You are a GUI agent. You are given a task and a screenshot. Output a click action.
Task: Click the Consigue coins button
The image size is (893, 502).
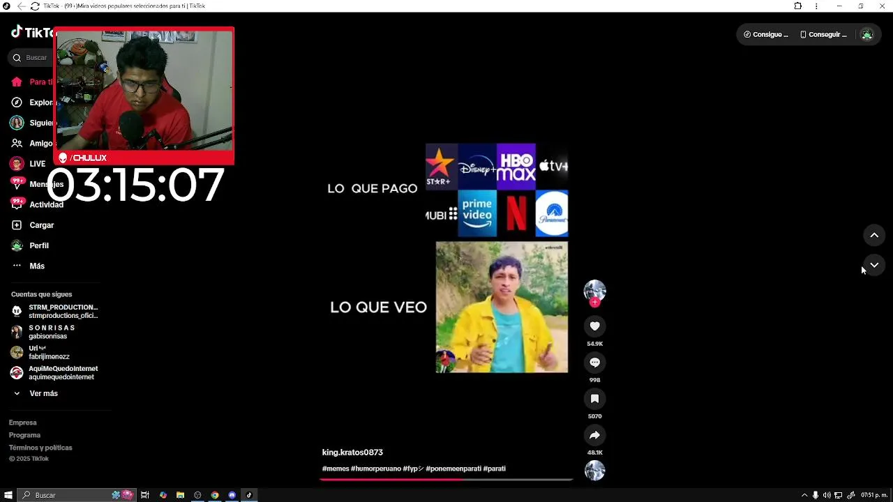pyautogui.click(x=766, y=34)
